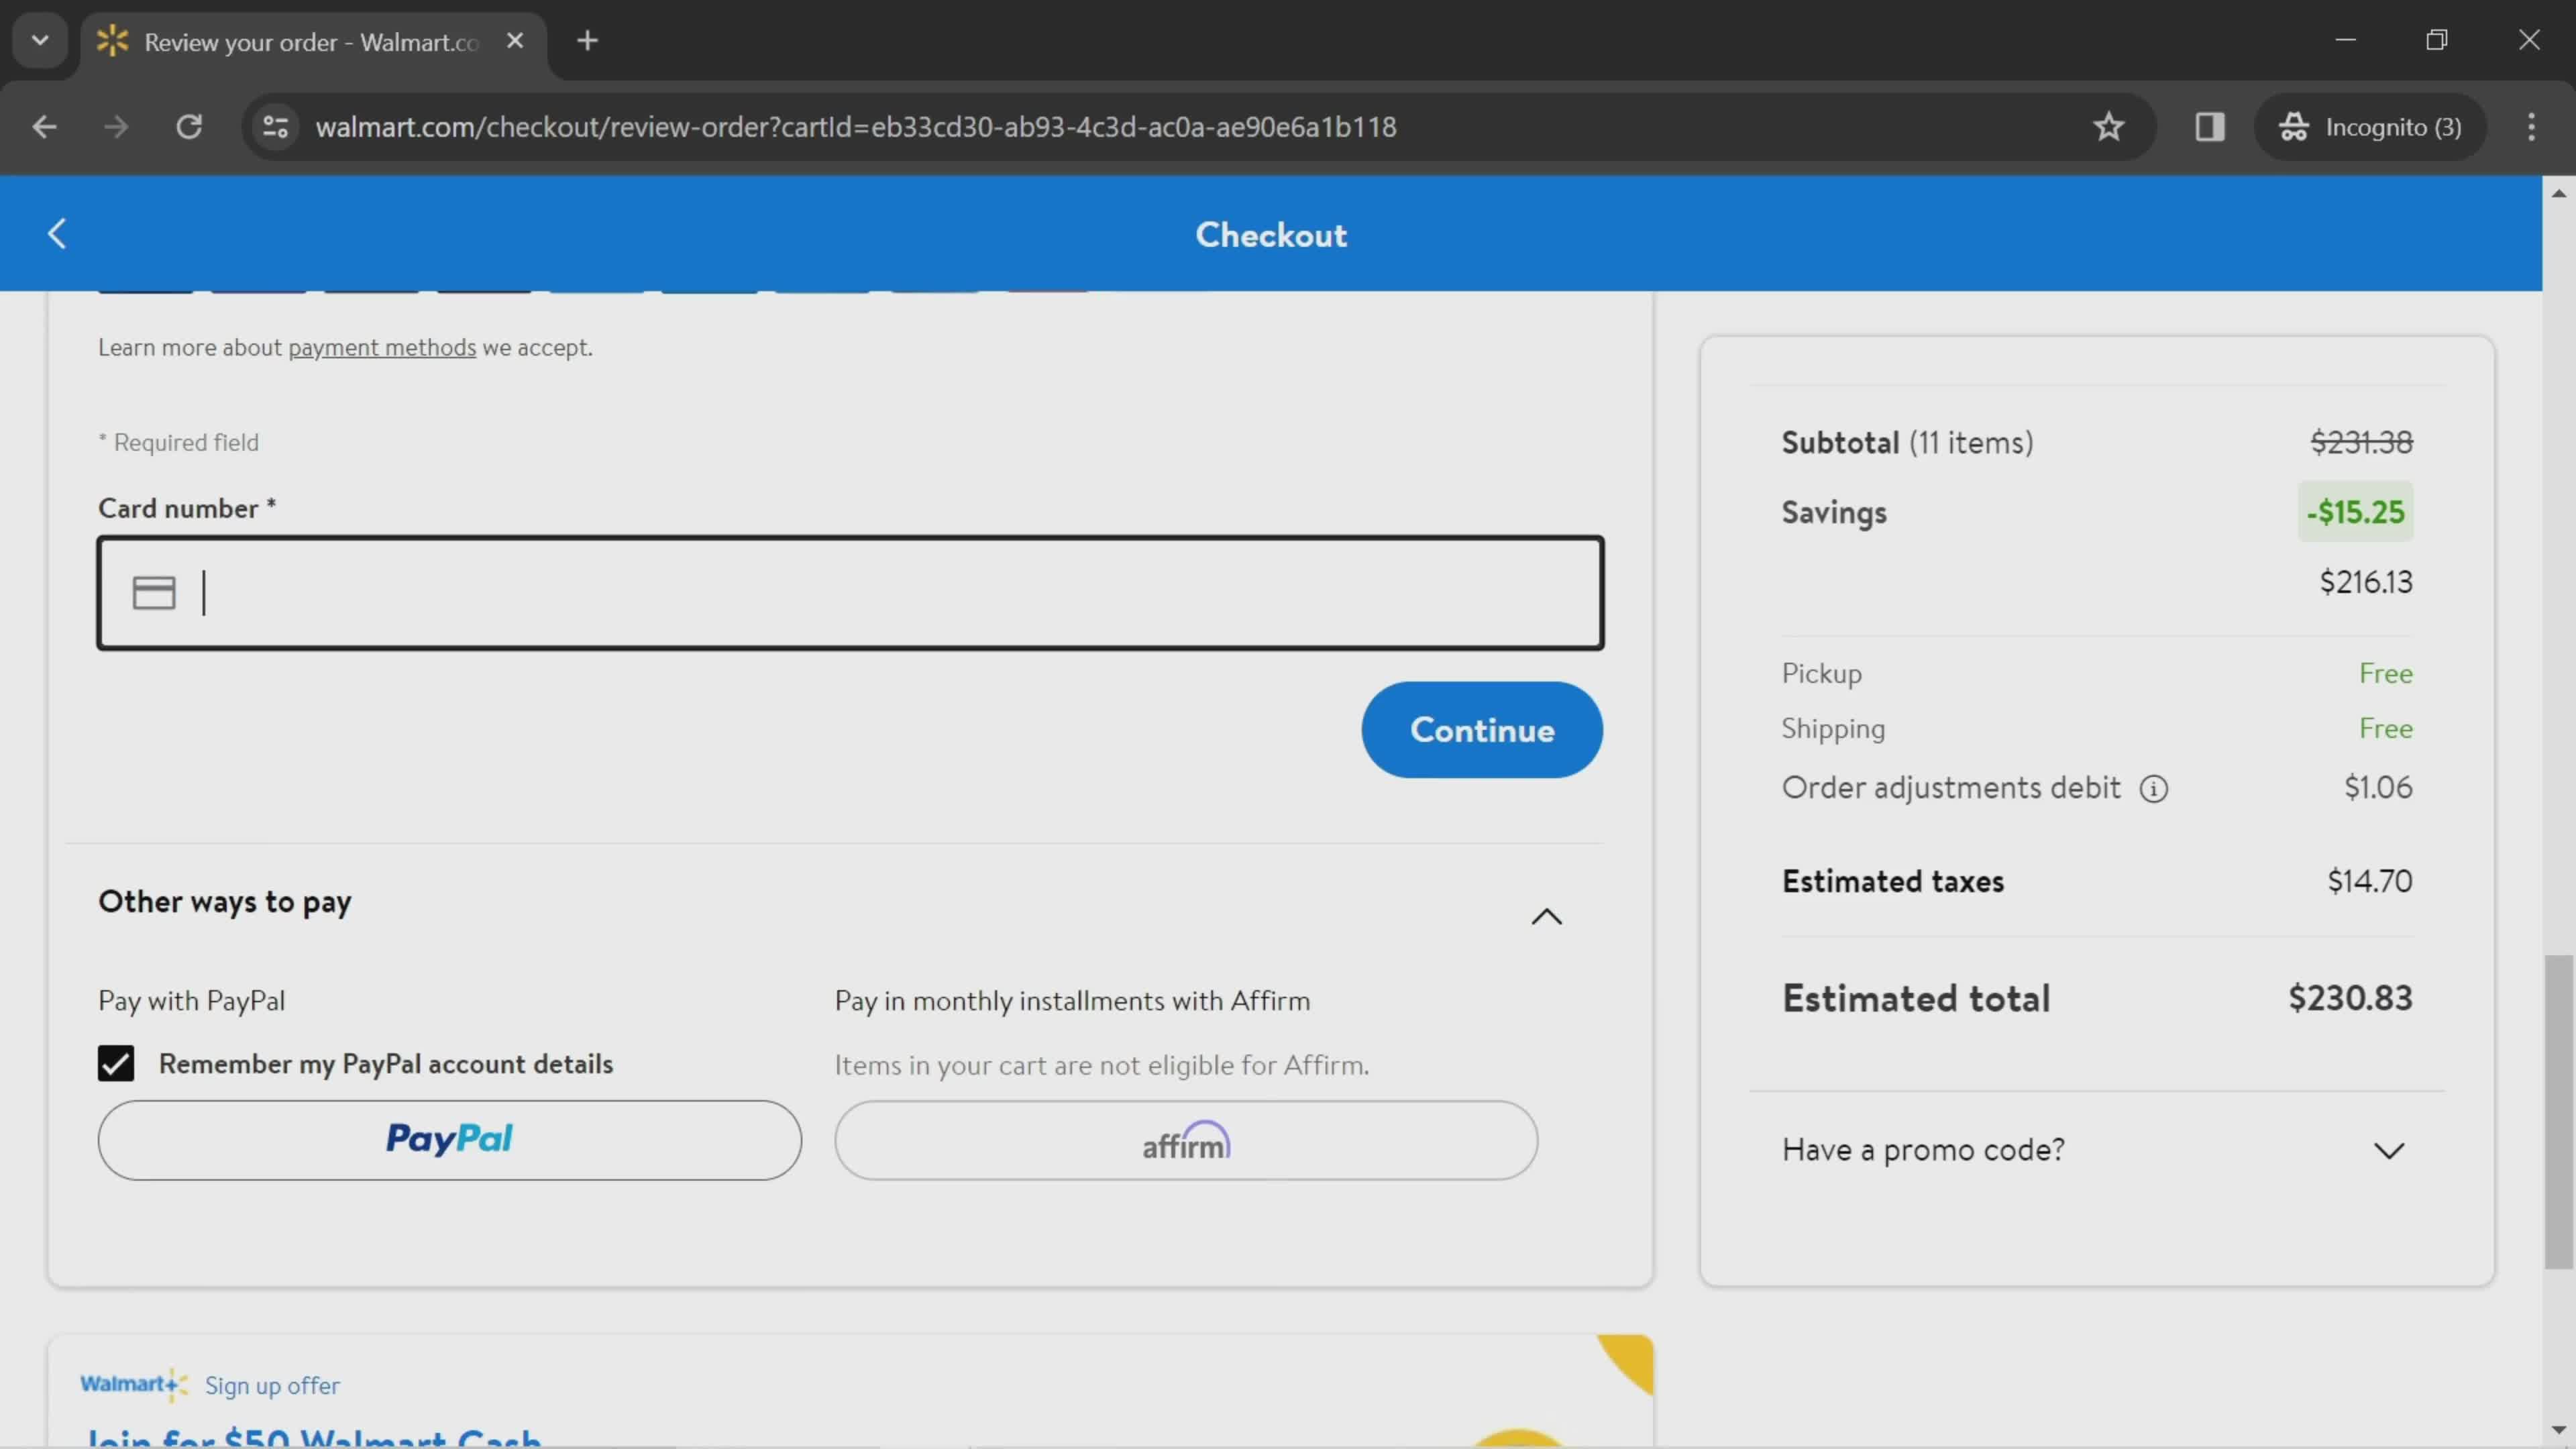Bookmark this page with the star icon

pyautogui.click(x=2108, y=127)
